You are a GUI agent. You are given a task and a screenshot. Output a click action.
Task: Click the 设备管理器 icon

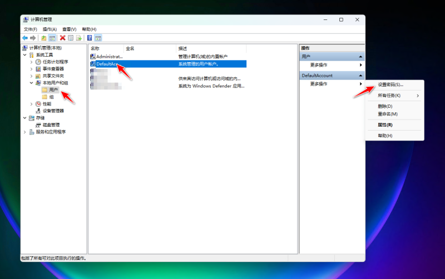click(x=38, y=111)
